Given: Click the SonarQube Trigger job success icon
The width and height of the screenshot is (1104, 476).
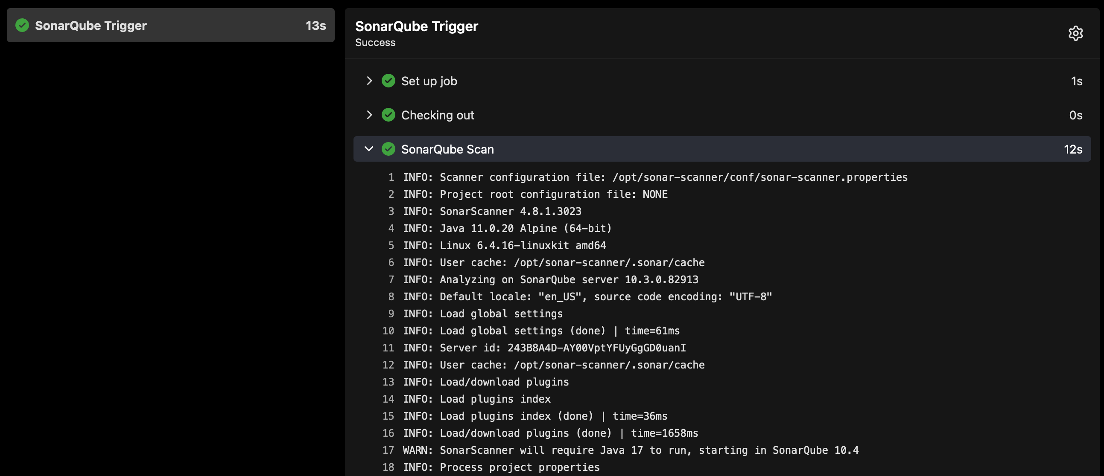Looking at the screenshot, I should pos(22,25).
